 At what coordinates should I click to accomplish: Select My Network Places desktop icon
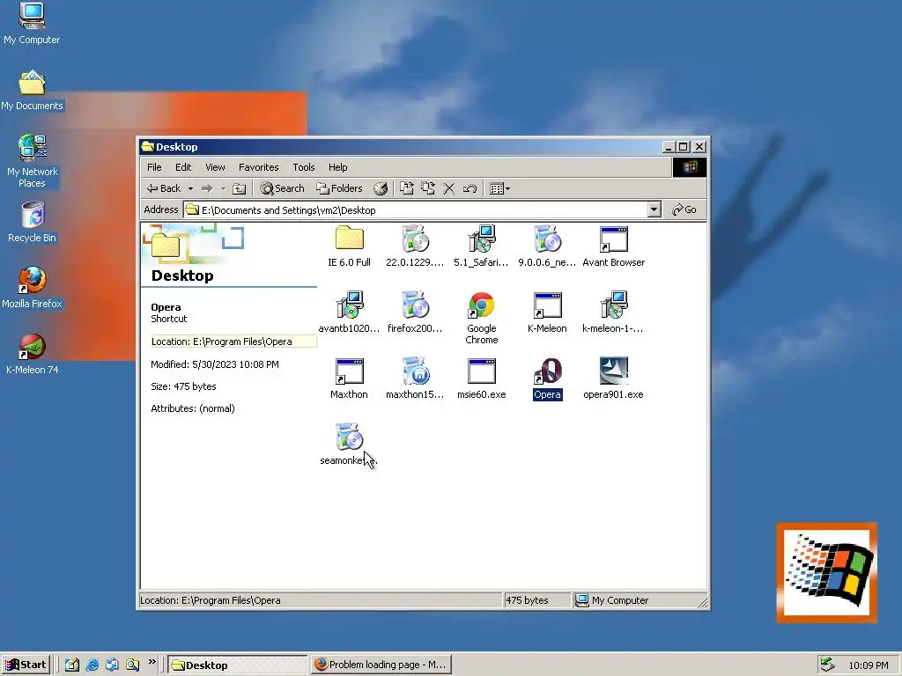coord(33,161)
